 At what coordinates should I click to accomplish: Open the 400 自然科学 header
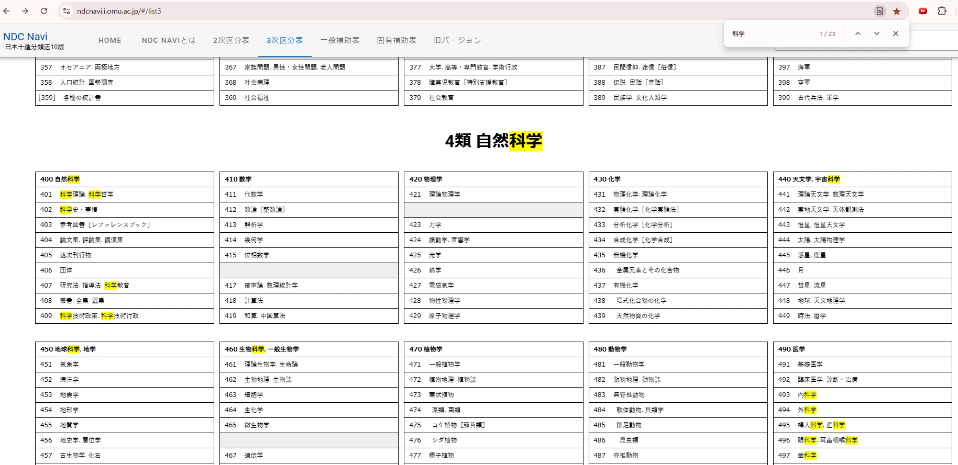tap(125, 179)
